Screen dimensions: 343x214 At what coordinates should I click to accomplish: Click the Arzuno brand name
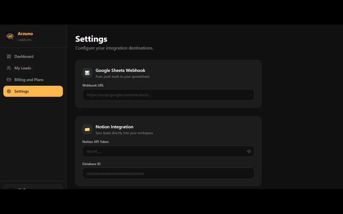25,34
